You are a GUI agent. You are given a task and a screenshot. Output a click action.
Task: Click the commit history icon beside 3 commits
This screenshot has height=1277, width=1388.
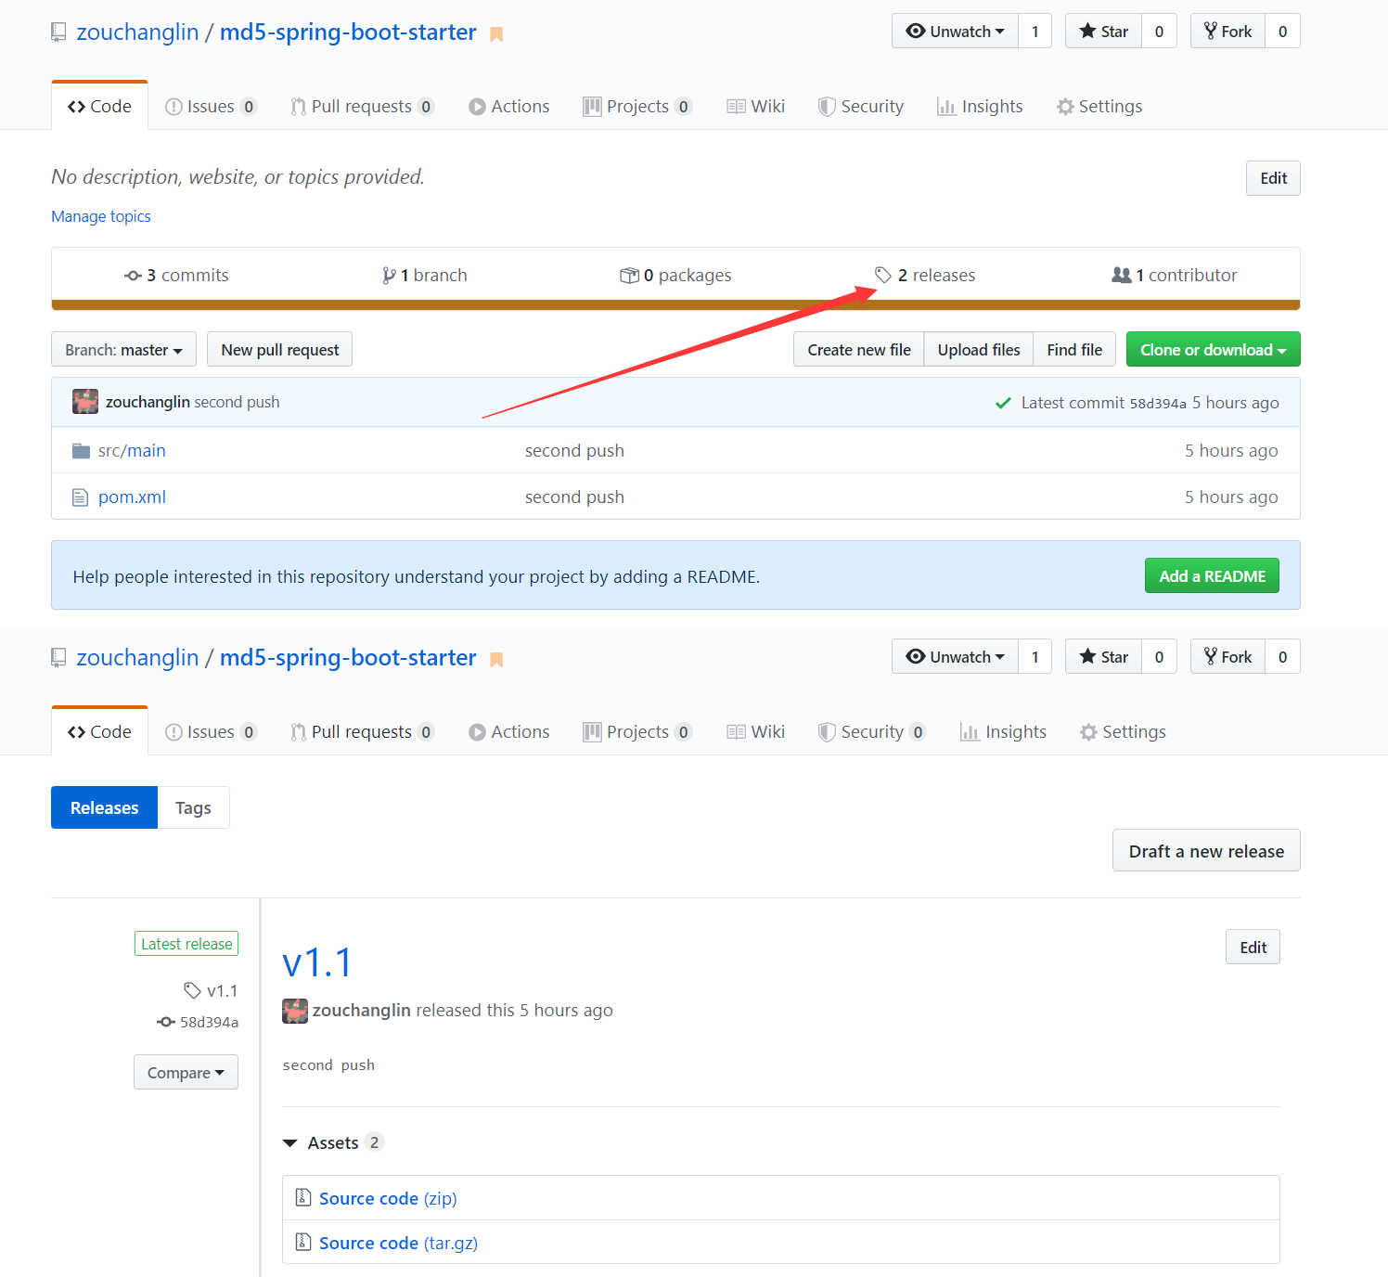click(133, 276)
